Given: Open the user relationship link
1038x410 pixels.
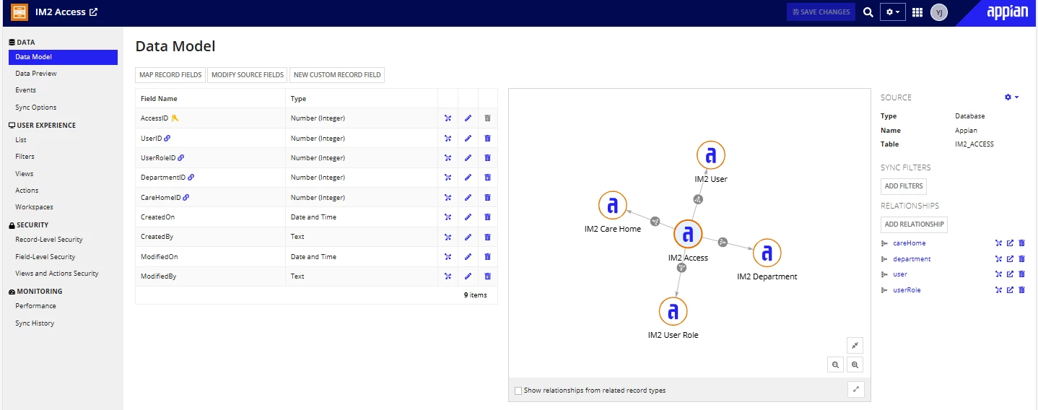Looking at the screenshot, I should [x=900, y=274].
